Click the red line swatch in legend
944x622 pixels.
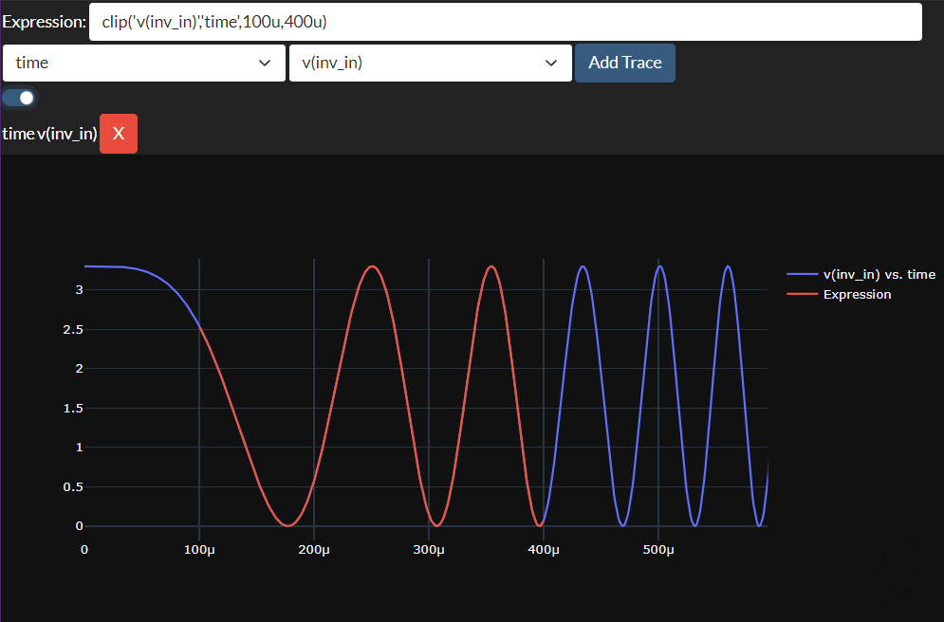[802, 294]
